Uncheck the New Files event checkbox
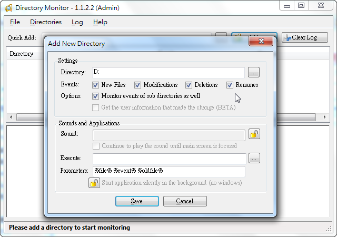Viewport: 337px width, 237px height. pyautogui.click(x=96, y=85)
